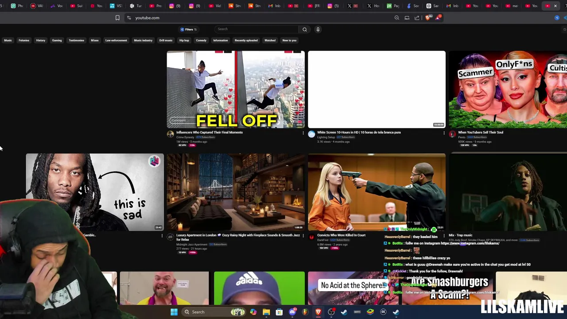This screenshot has height=319, width=567.
Task: Select the Testimonies category chip
Action: point(76,40)
